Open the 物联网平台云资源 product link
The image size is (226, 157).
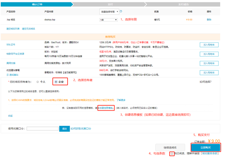[x=15, y=54]
